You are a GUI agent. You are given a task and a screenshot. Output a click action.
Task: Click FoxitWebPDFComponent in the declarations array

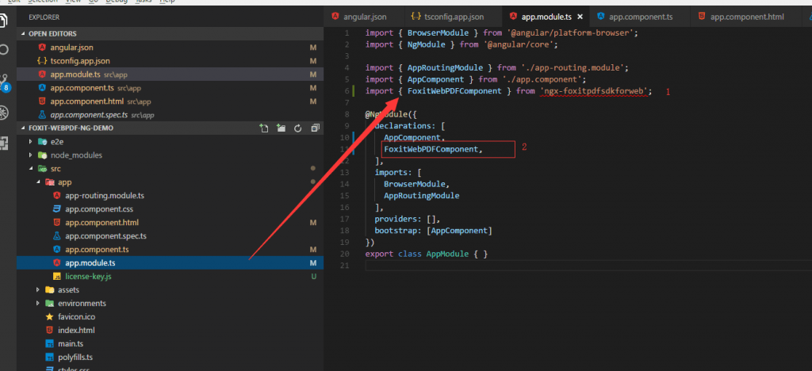[432, 149]
